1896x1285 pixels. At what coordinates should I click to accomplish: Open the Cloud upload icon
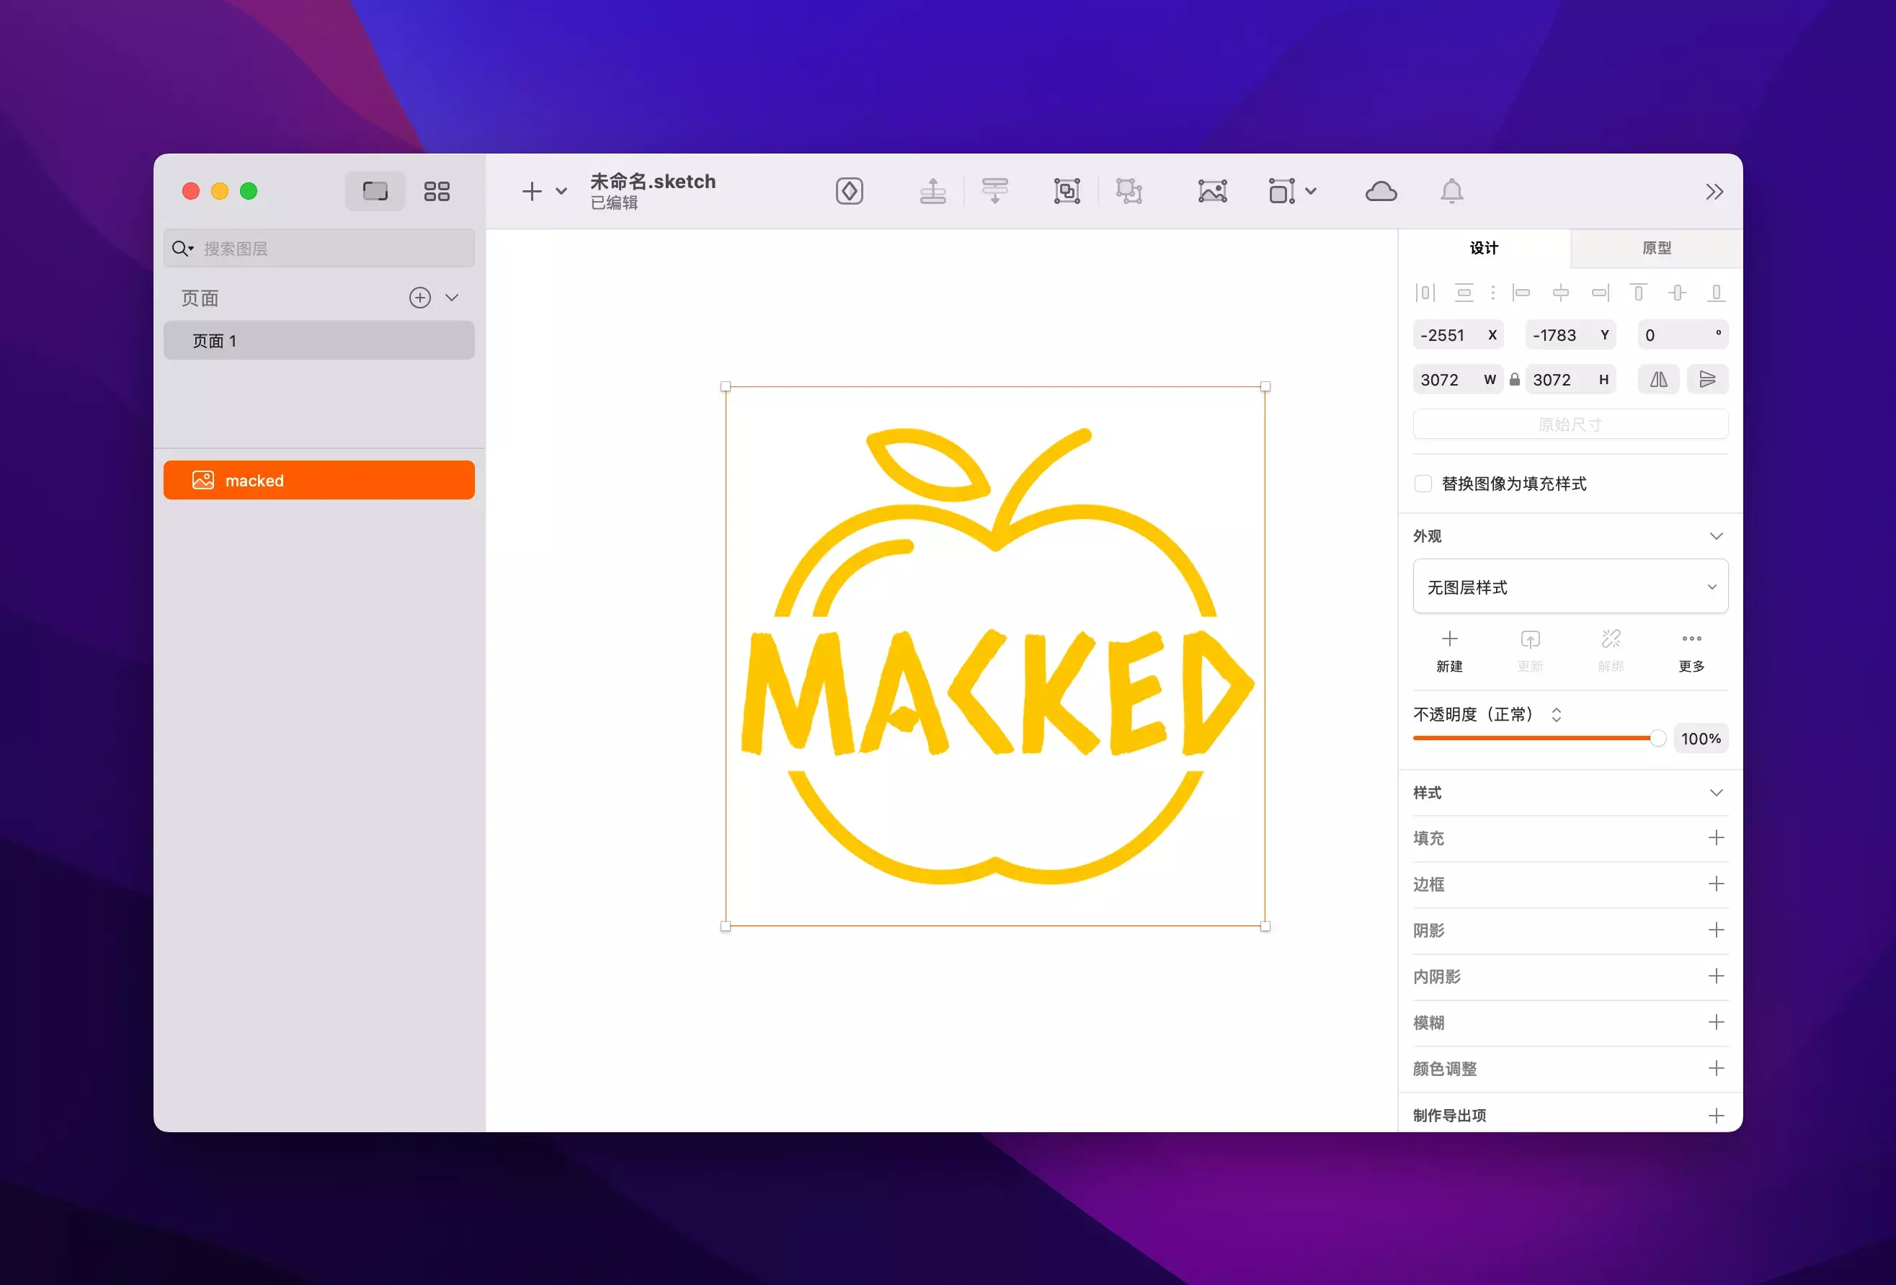(x=1381, y=192)
